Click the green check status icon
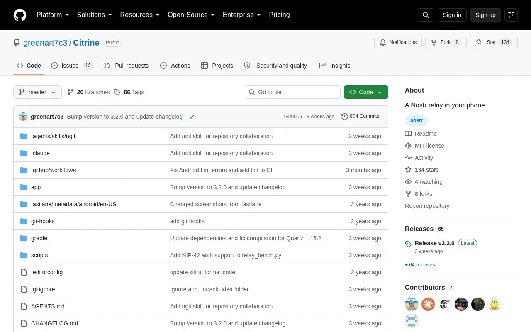 pos(192,117)
